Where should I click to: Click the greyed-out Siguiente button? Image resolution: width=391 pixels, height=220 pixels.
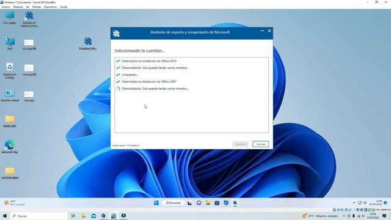tap(240, 144)
